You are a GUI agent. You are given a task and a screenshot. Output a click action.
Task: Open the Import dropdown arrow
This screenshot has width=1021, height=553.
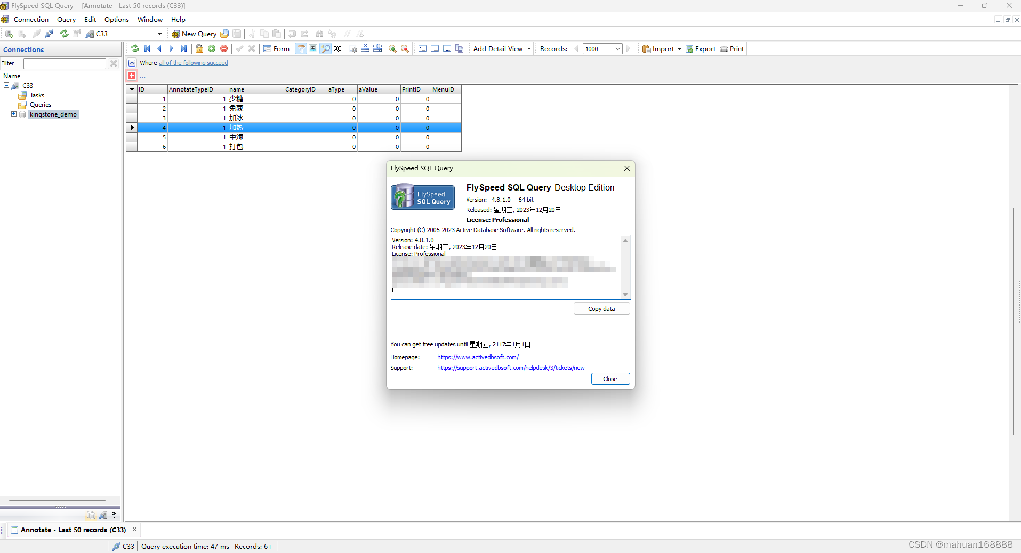(x=679, y=49)
